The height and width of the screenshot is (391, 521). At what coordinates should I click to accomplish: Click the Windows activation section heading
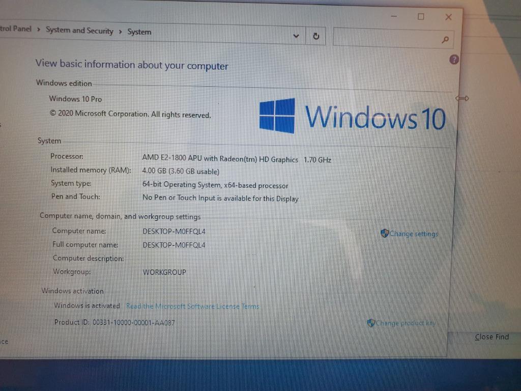click(x=72, y=291)
